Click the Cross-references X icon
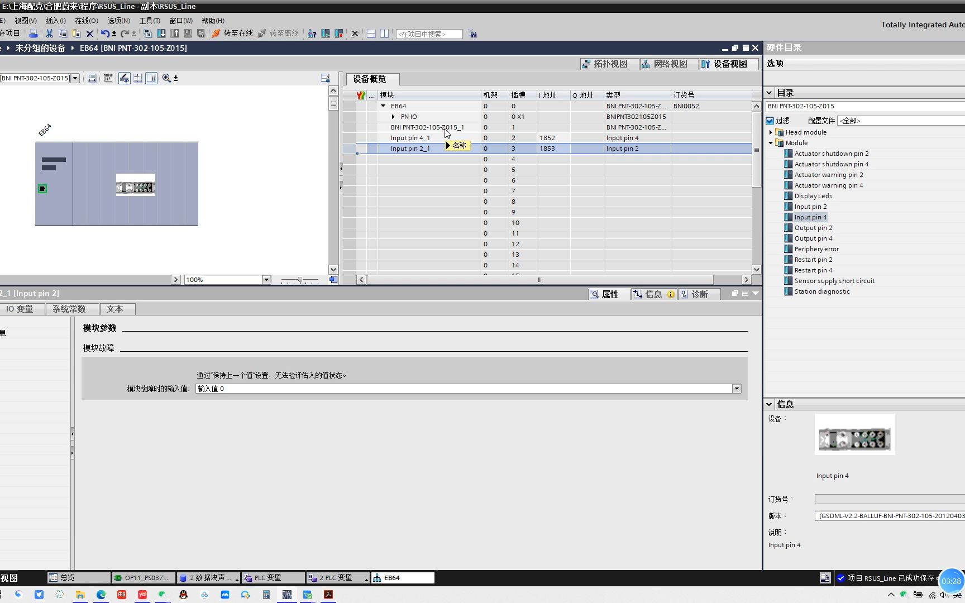Image resolution: width=965 pixels, height=603 pixels. 355,33
